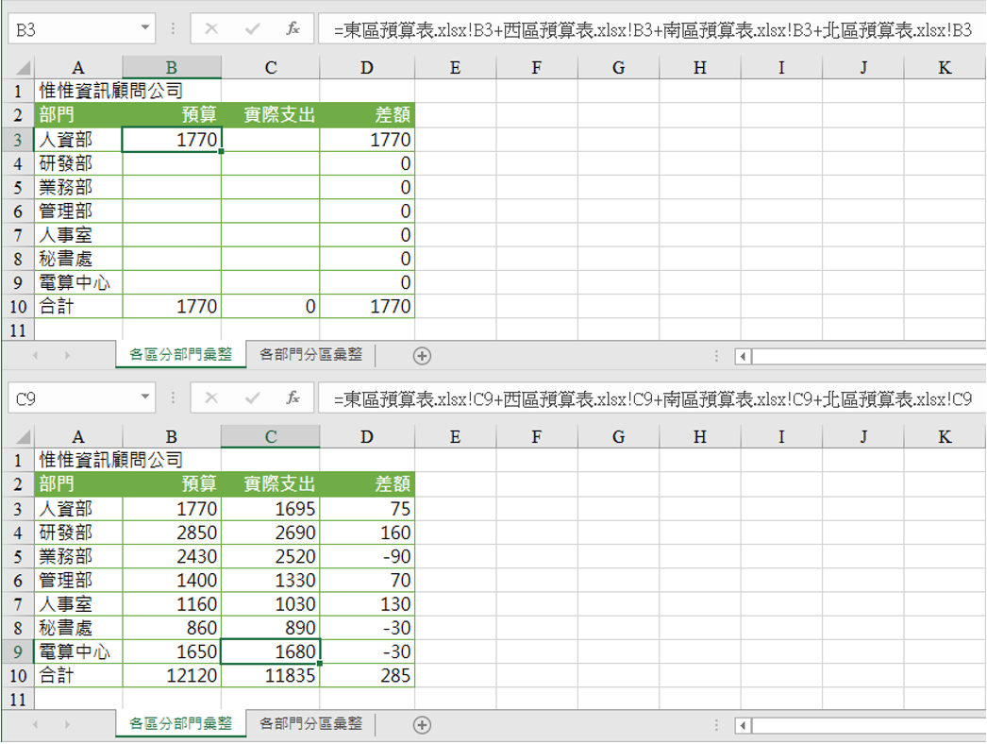Click cell 1160 in lower sheet
The width and height of the screenshot is (987, 744).
click(x=172, y=604)
